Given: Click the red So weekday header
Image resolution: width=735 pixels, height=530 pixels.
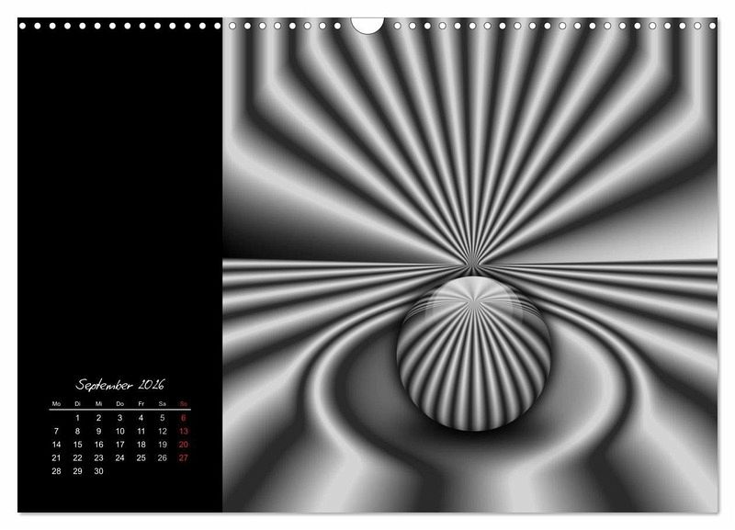Looking at the screenshot, I should pos(184,404).
